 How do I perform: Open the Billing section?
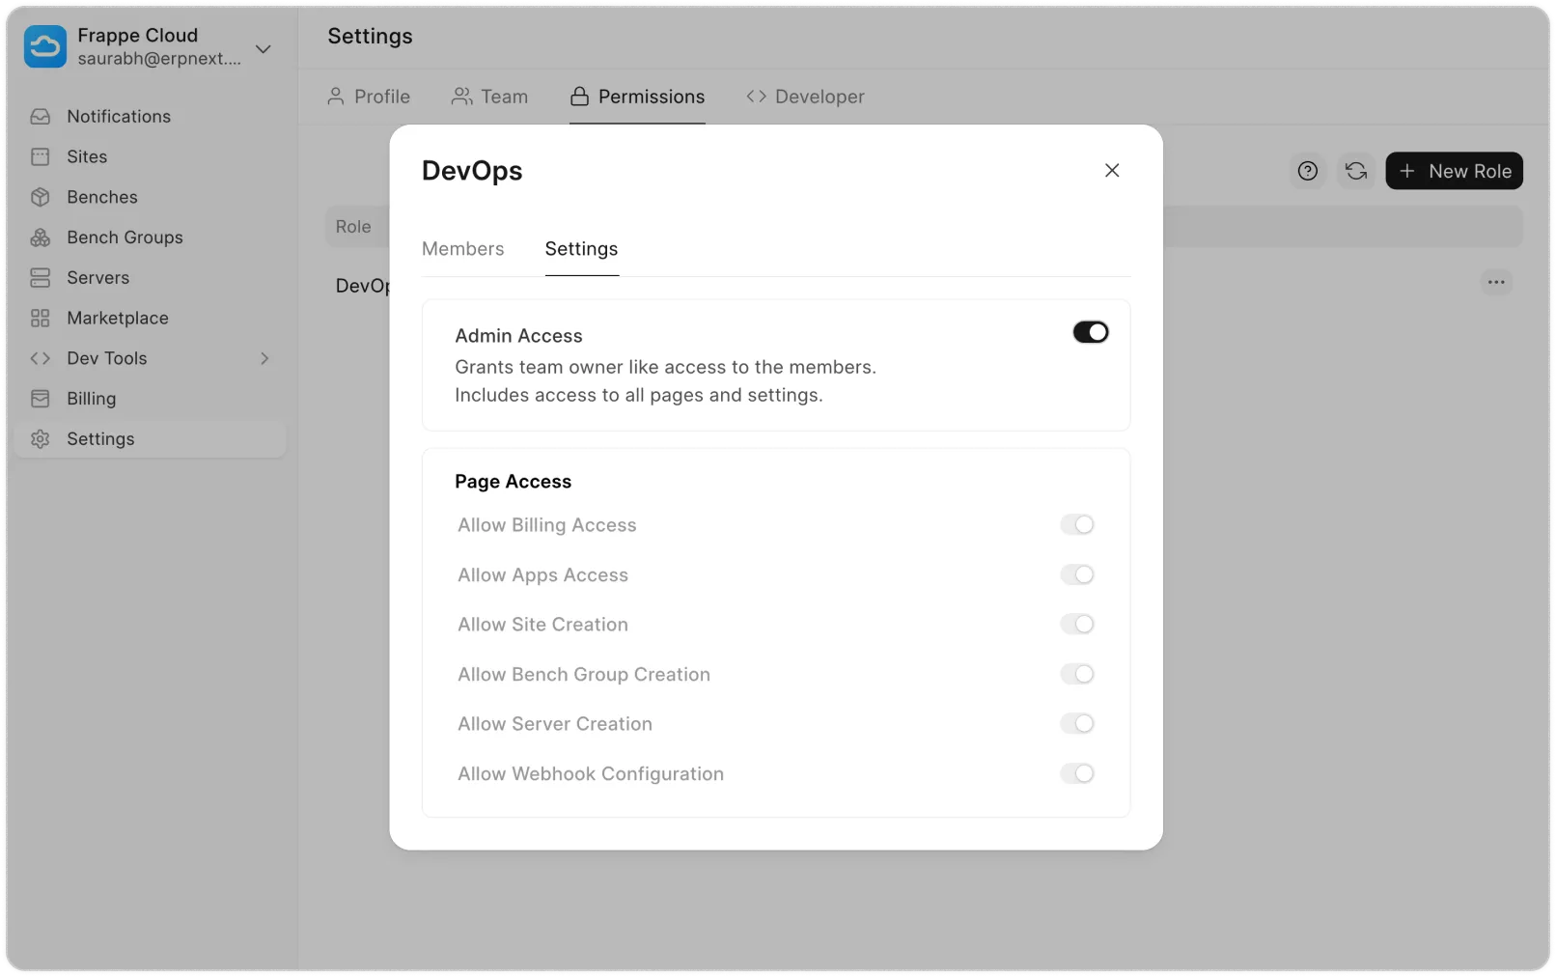tap(92, 399)
